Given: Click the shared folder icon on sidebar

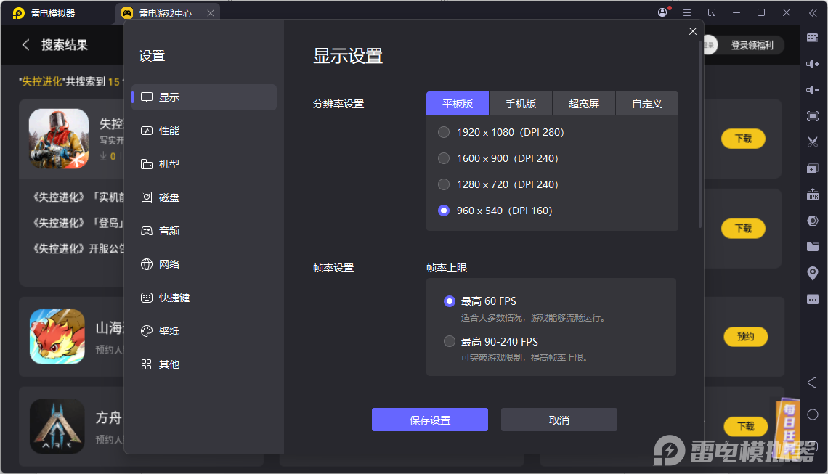Looking at the screenshot, I should (x=812, y=246).
